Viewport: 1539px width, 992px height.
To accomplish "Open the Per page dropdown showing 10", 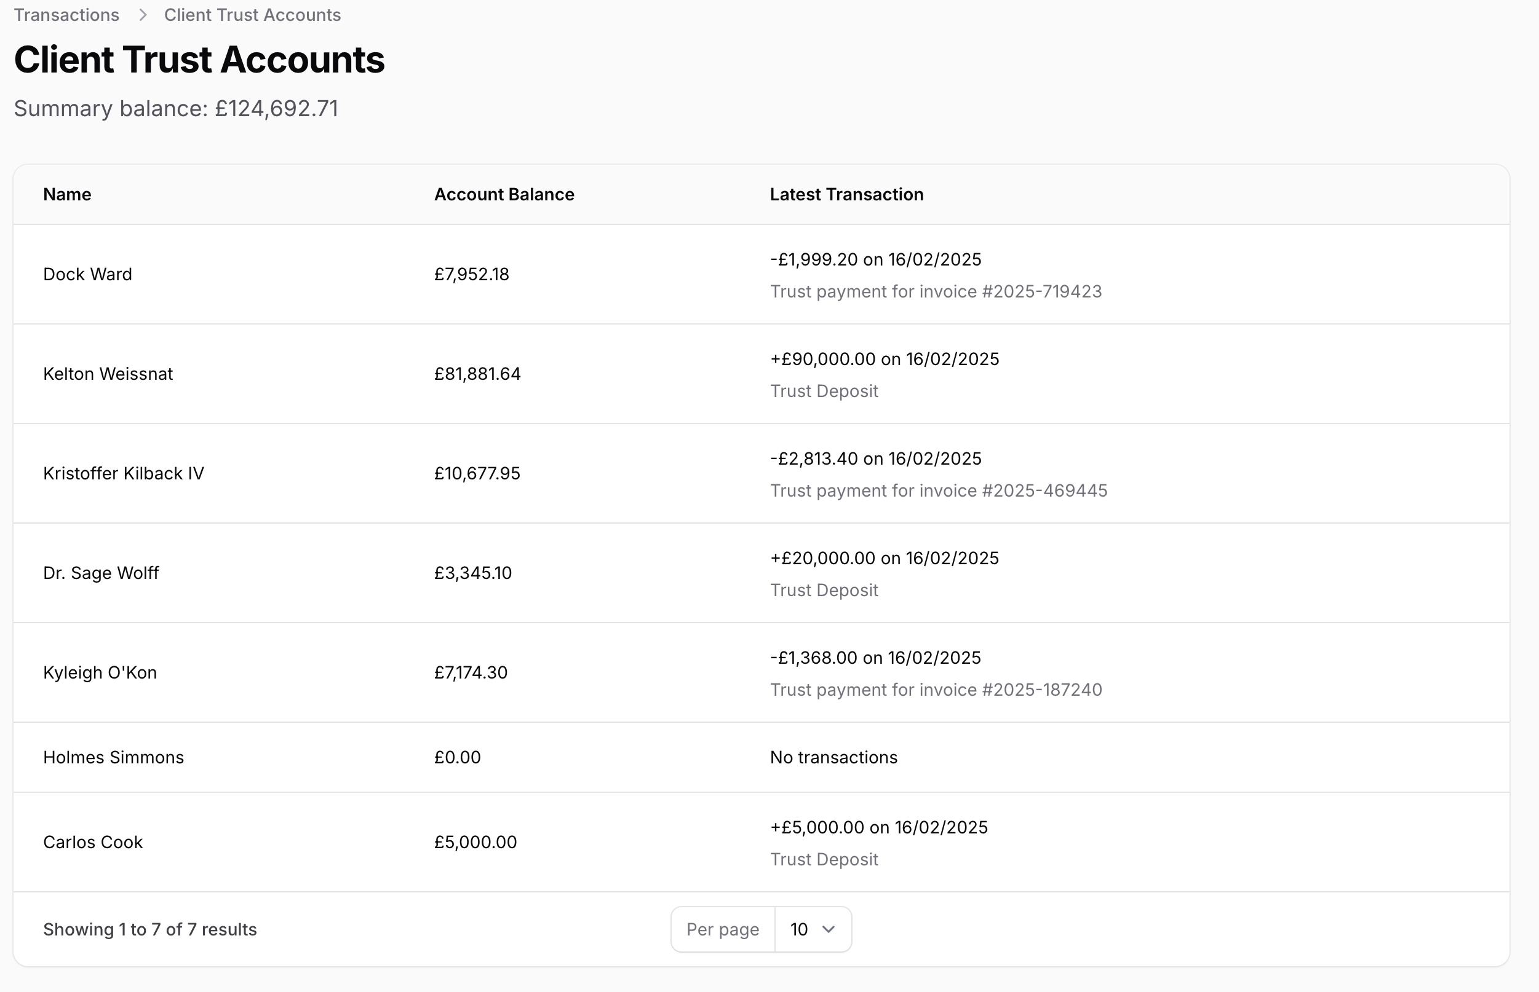I will pyautogui.click(x=813, y=929).
